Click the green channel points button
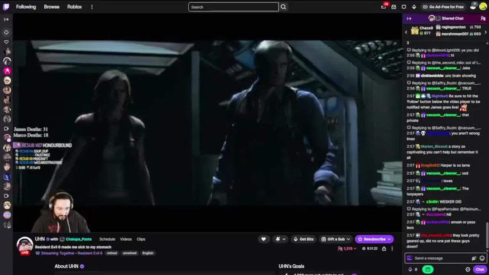This screenshot has width=489, height=275. [x=428, y=269]
